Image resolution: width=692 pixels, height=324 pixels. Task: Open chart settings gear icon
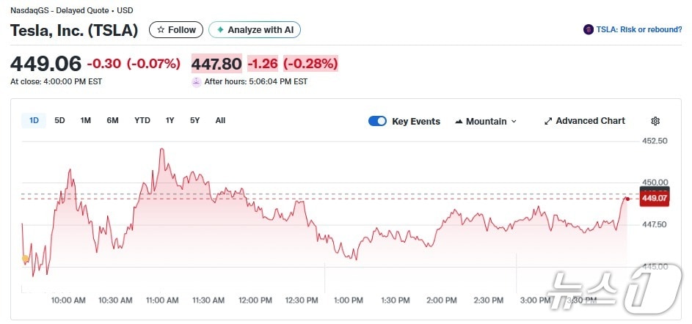coord(655,121)
